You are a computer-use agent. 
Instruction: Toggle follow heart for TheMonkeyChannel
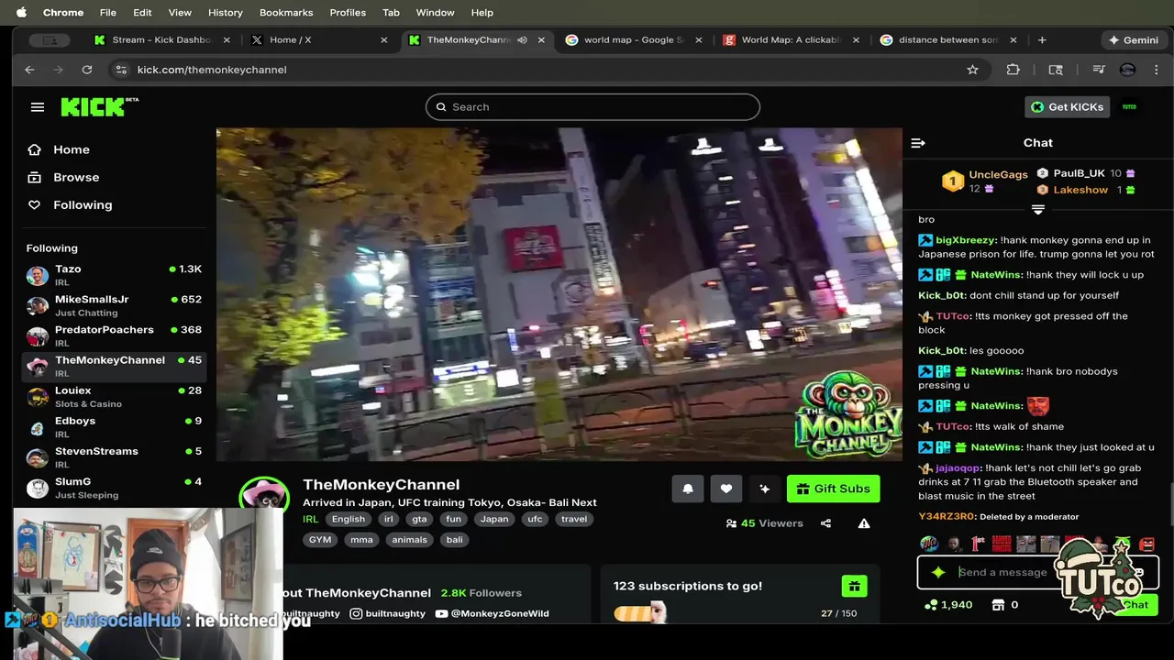(x=725, y=489)
